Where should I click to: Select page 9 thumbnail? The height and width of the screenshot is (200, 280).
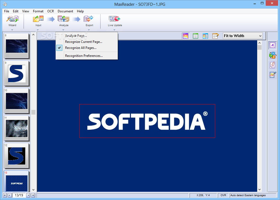(16, 73)
